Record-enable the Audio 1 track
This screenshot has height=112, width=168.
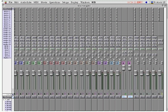pos(15,52)
